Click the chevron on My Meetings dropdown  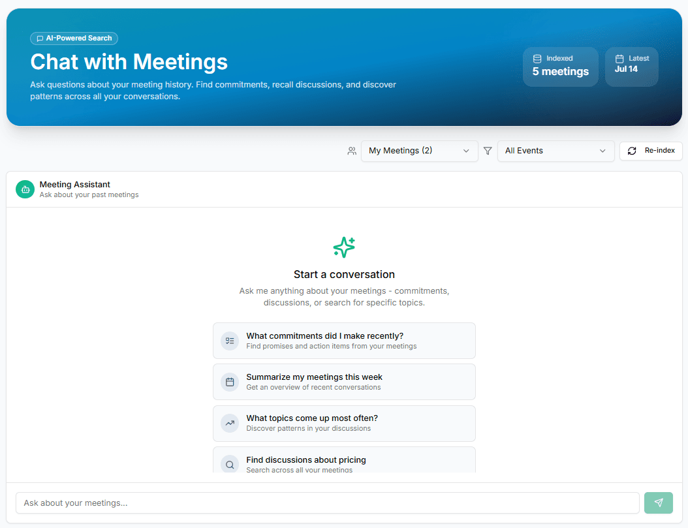coord(466,151)
